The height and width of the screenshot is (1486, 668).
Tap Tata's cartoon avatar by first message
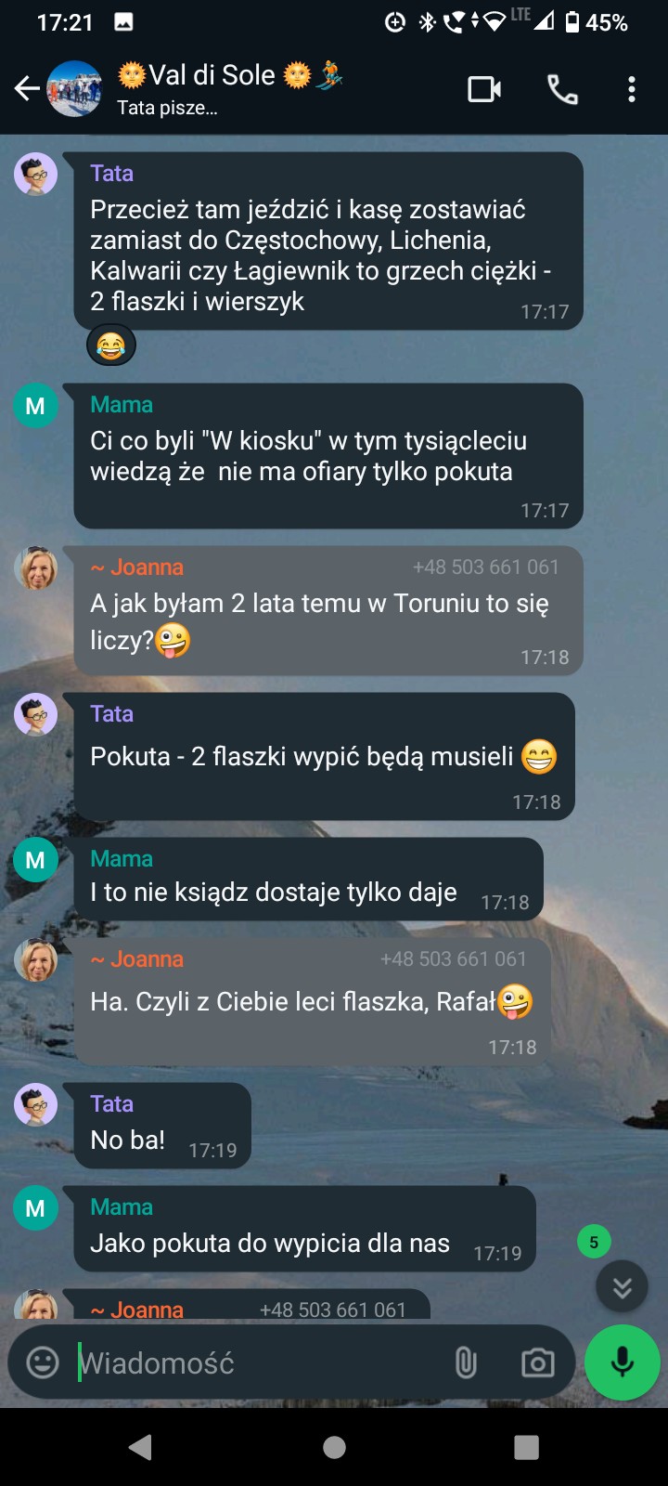pos(35,175)
